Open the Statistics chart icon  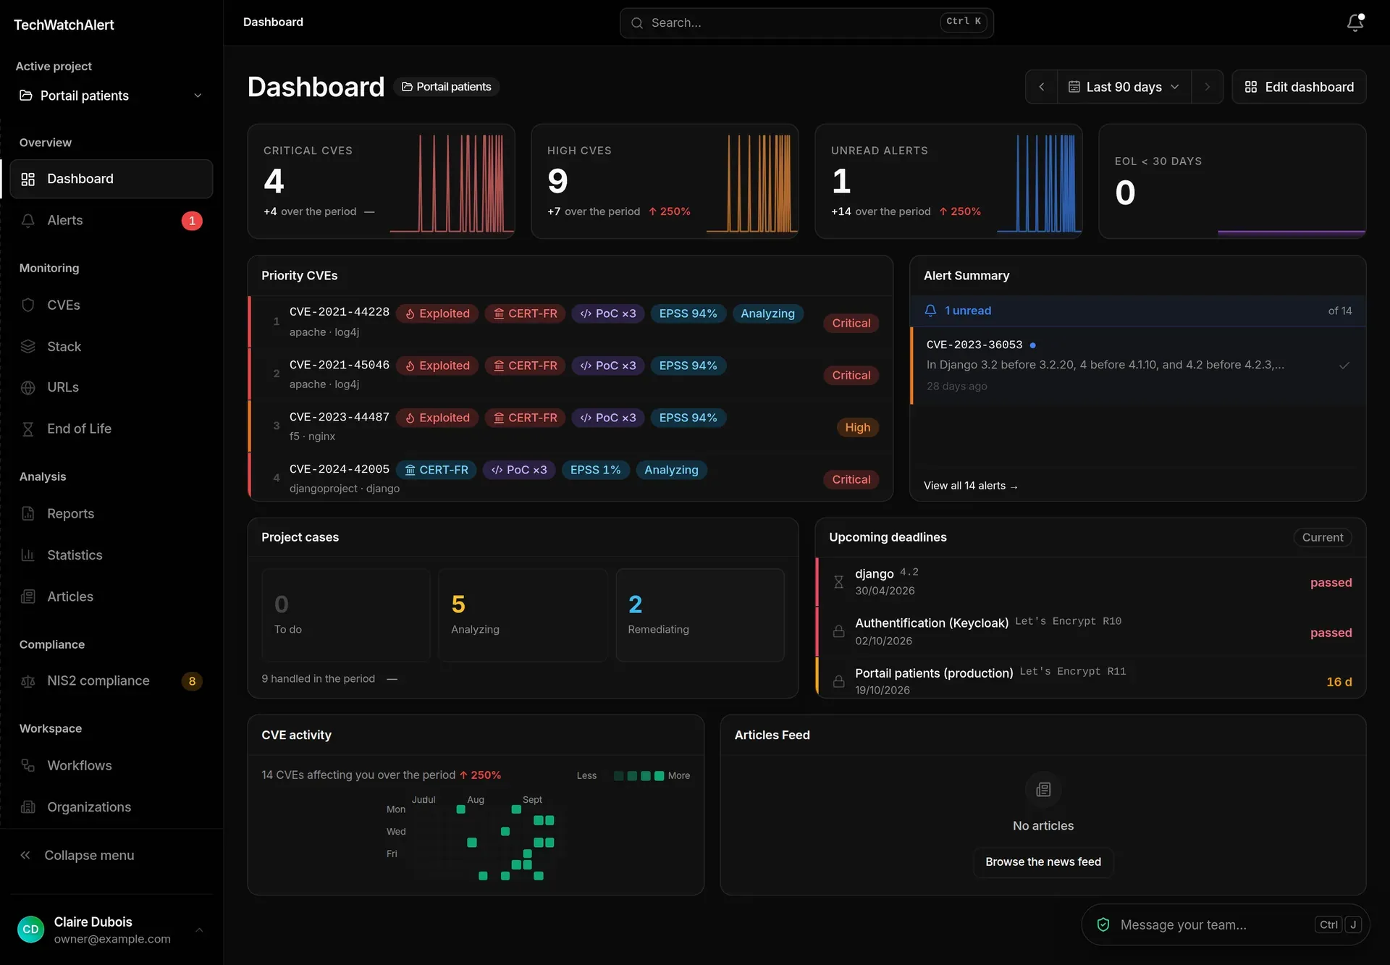click(x=28, y=555)
